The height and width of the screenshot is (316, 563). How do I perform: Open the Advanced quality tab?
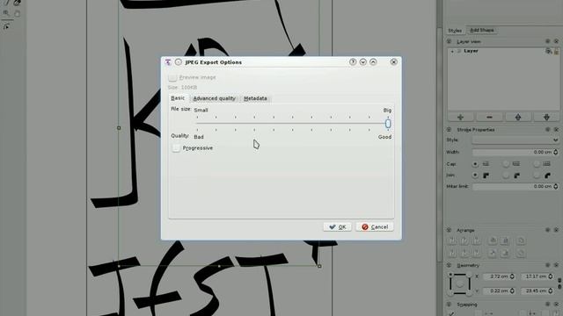pos(215,98)
